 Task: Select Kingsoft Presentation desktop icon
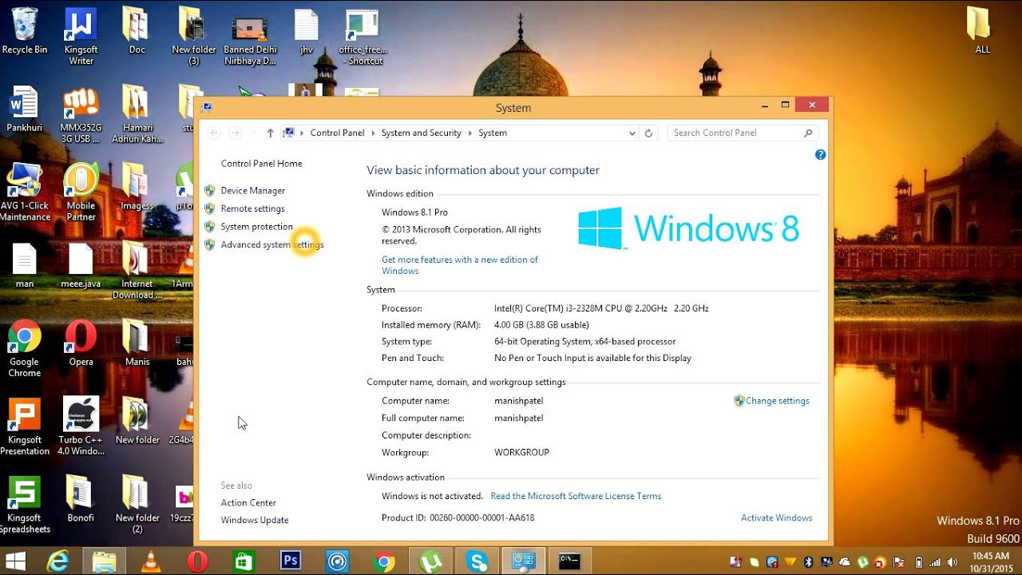point(24,426)
